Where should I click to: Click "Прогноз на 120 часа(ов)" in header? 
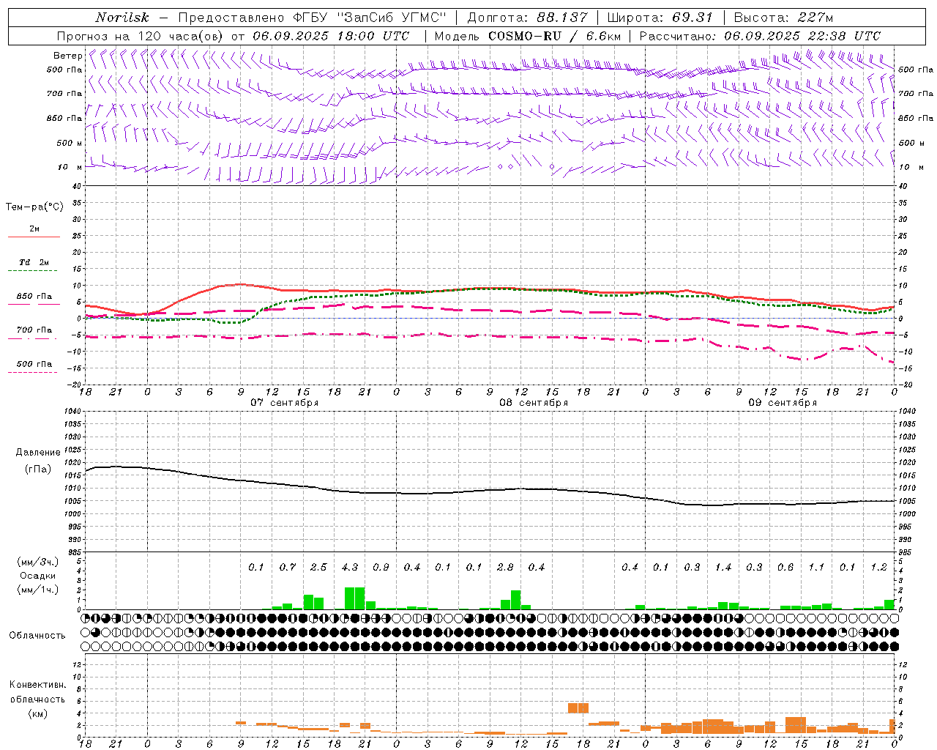click(141, 36)
